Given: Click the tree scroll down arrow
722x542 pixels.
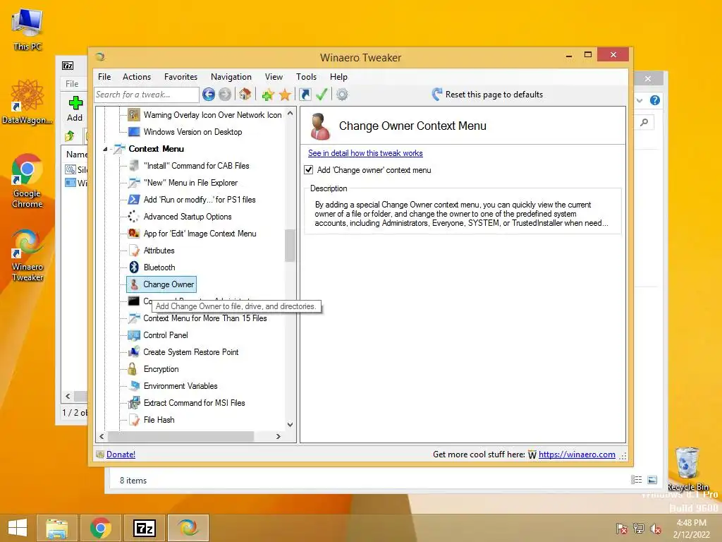Looking at the screenshot, I should 290,424.
